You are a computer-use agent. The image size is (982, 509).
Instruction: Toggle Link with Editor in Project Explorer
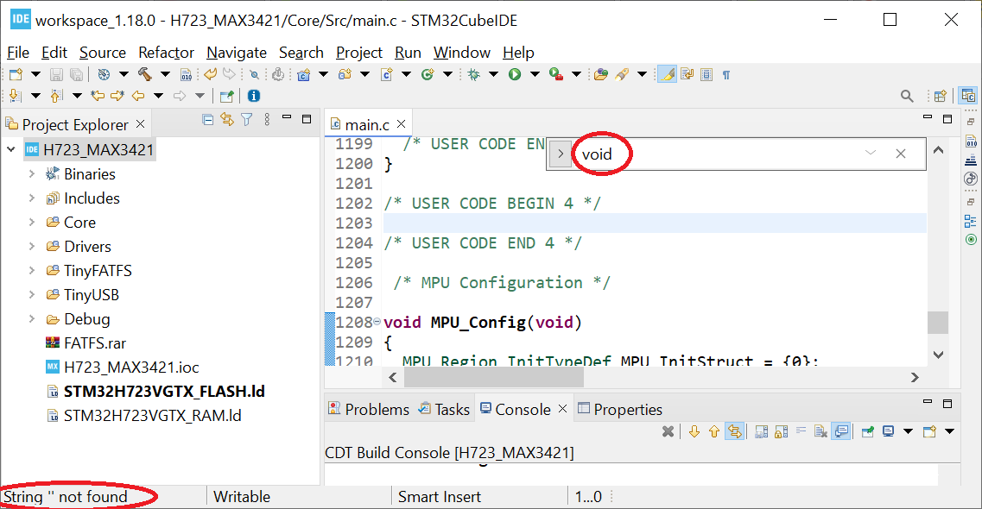pos(227,122)
